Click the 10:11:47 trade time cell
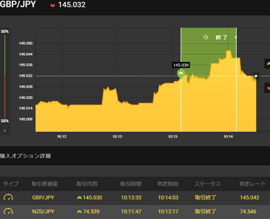Screen dimensions: 270x219 tap(131, 212)
